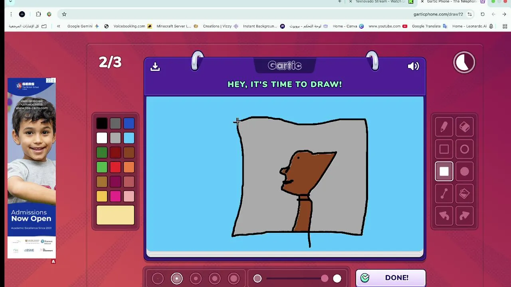Open the Chrome three-dot menu
This screenshot has width=511, height=287.
(x=11, y=14)
